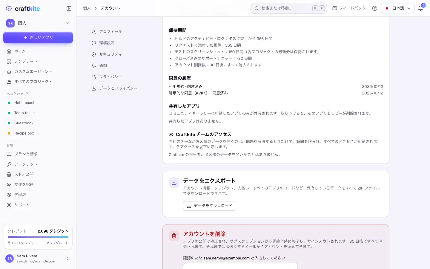Click the 友達を招待 person-plus icon
430x269 pixels.
[x=9, y=184]
